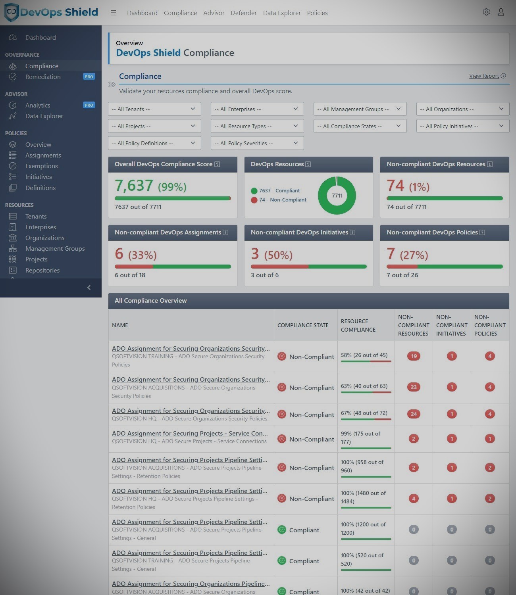Select Defender in the top menu bar
Screen dimensions: 516x595
coord(243,13)
